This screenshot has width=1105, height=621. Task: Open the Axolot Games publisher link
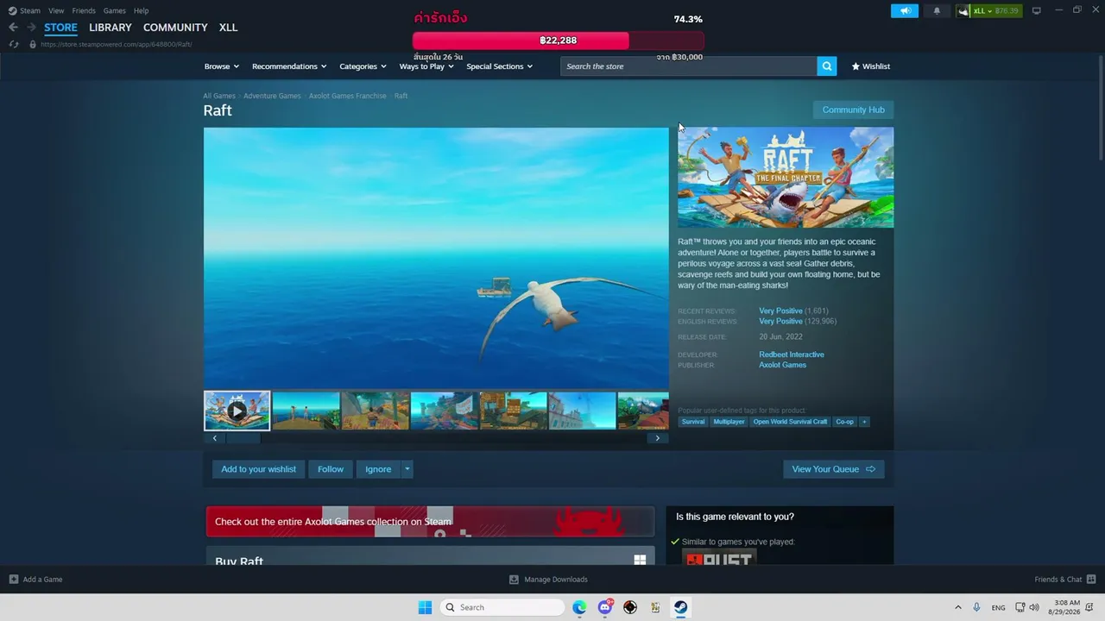coord(782,365)
